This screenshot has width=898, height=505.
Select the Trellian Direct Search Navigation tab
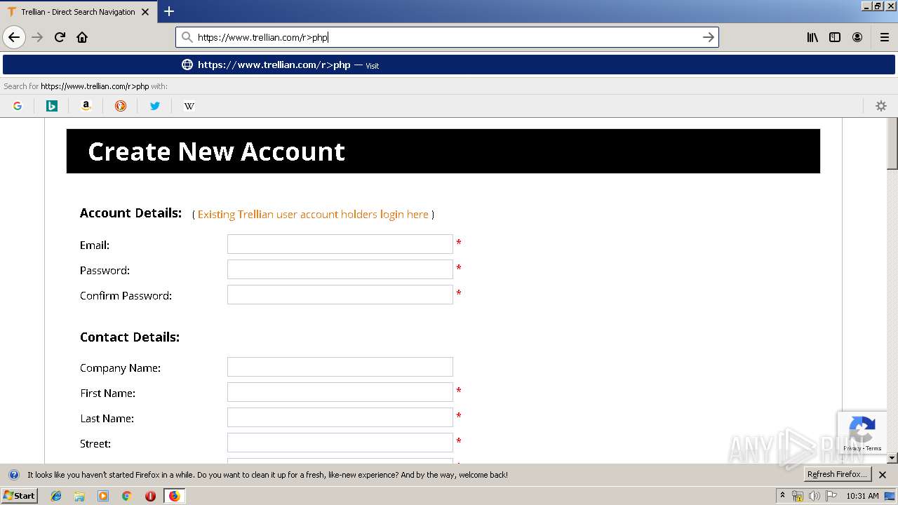79,12
